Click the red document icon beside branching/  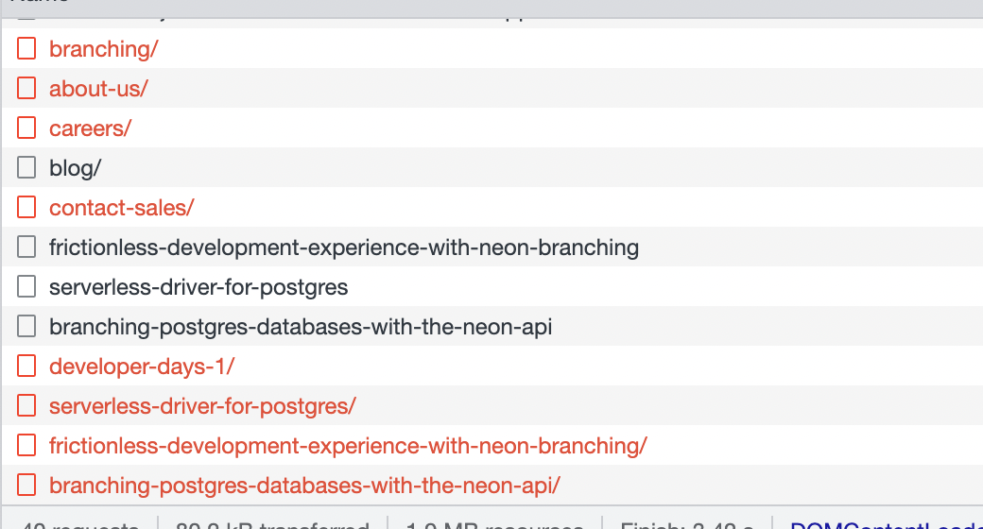click(x=26, y=49)
